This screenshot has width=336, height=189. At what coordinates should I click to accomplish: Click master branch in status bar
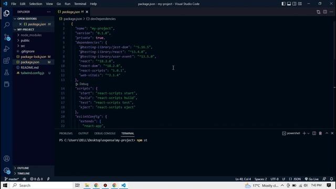pyautogui.click(x=12, y=179)
